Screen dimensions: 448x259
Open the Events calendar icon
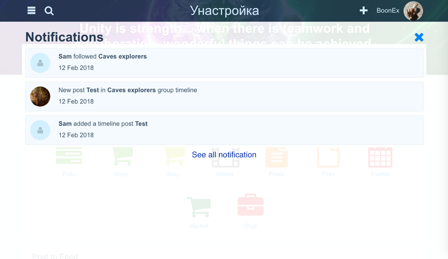point(380,157)
